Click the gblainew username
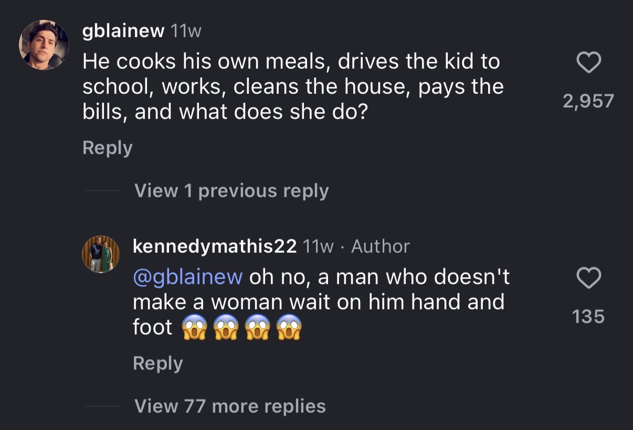The height and width of the screenshot is (430, 633). click(123, 32)
